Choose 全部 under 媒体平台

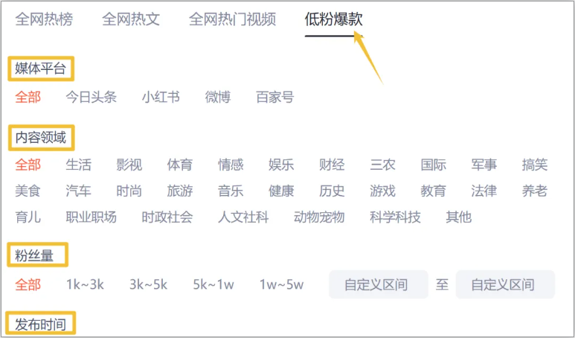28,98
